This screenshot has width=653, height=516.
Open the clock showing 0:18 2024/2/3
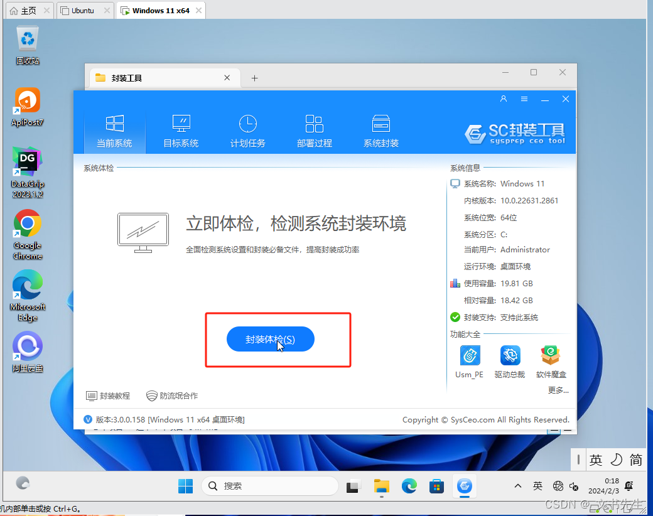click(x=603, y=486)
